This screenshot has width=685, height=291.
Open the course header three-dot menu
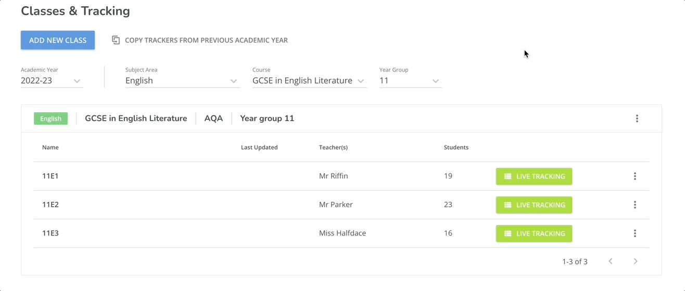click(x=637, y=118)
